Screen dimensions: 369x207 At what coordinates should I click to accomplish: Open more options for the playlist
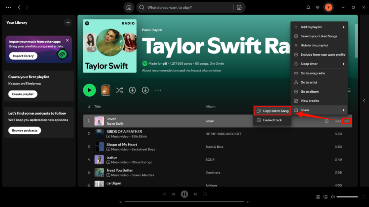point(158,90)
